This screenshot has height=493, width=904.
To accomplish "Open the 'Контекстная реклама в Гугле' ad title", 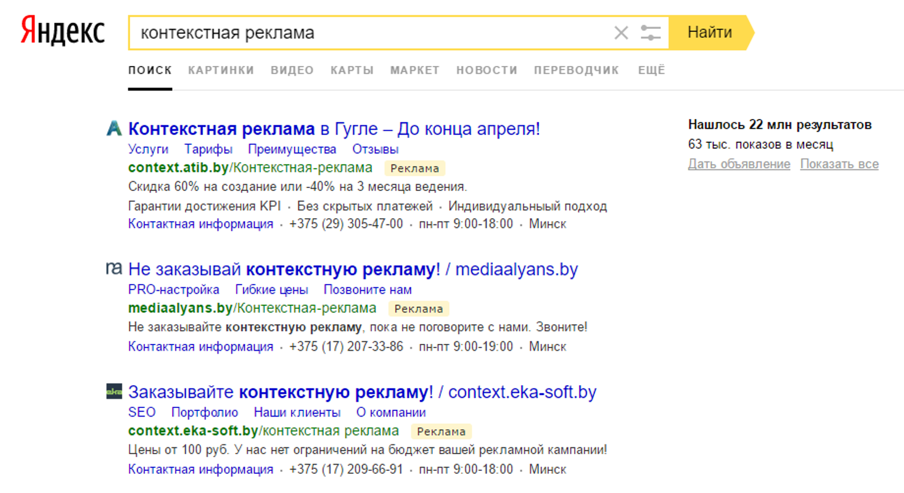I will pyautogui.click(x=334, y=129).
